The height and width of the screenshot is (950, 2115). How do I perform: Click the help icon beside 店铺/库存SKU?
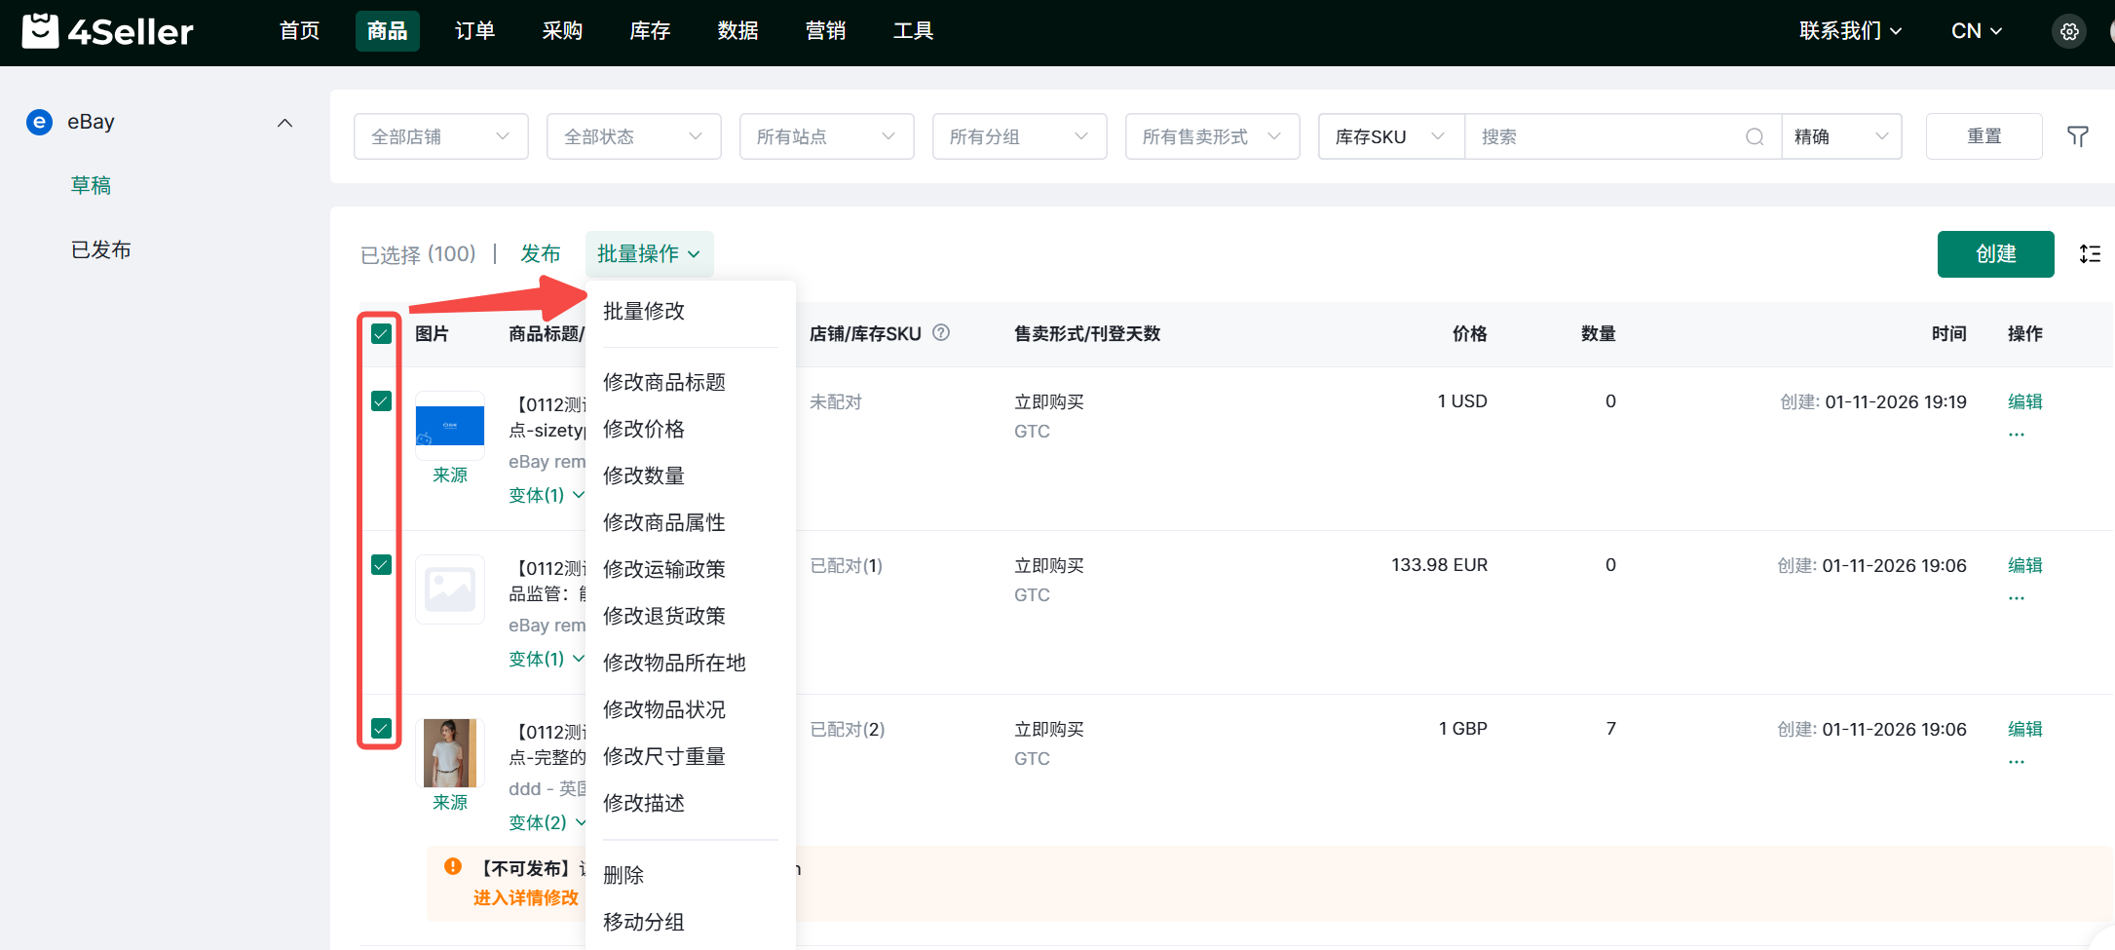click(941, 333)
